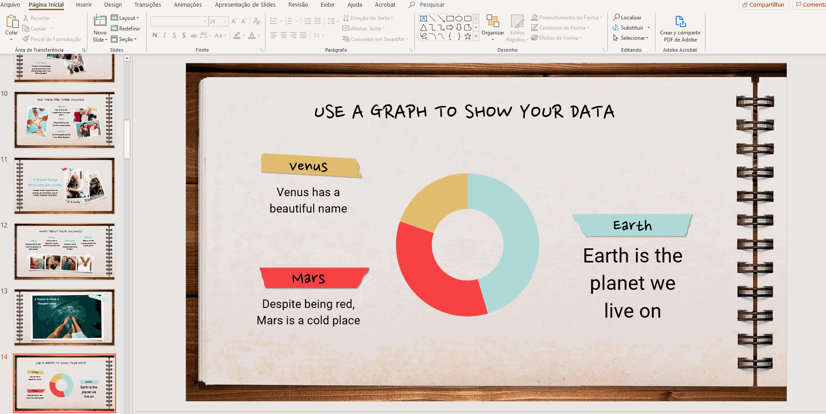Select the Left Brace shape
Image resolution: width=826 pixels, height=414 pixels.
(450, 36)
